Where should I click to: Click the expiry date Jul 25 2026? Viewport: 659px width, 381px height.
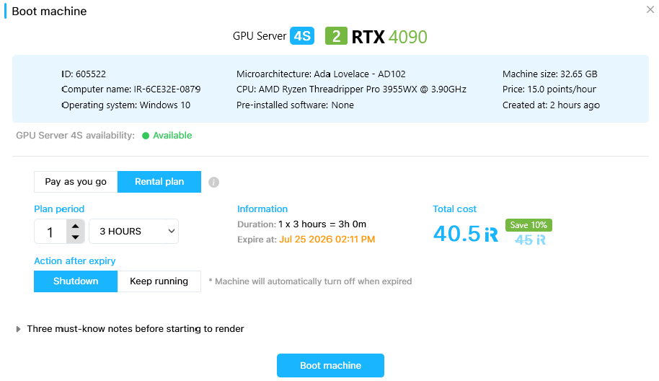[327, 240]
